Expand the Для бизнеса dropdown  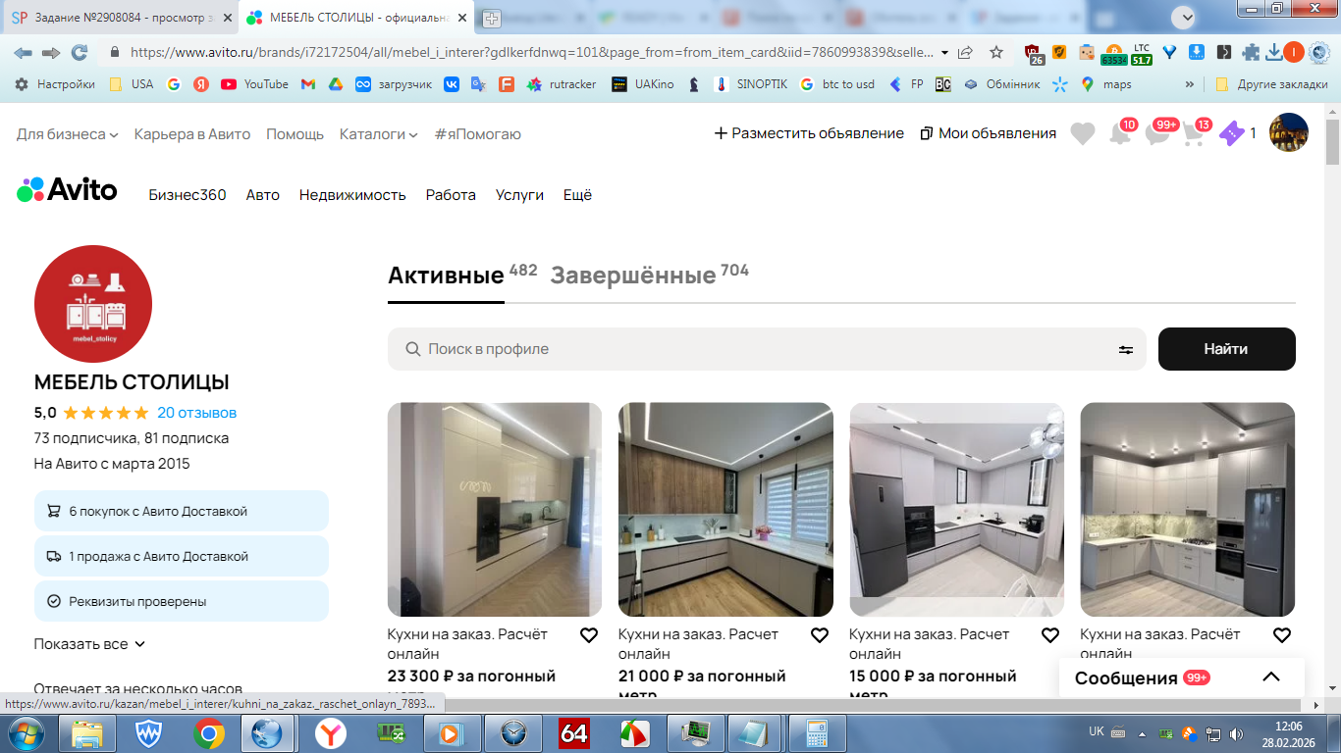coord(67,133)
